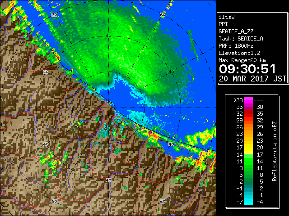Image resolution: width=289 pixels, height=216 pixels.
Task: Pick the cyan swatch at the '-7' level
Action: pos(248,202)
